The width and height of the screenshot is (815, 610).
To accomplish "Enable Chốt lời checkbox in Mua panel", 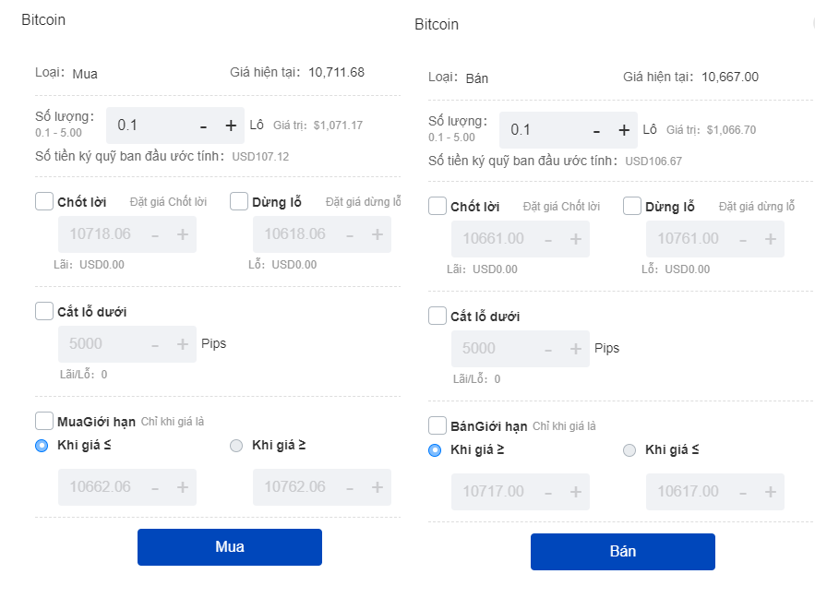I will 44,201.
